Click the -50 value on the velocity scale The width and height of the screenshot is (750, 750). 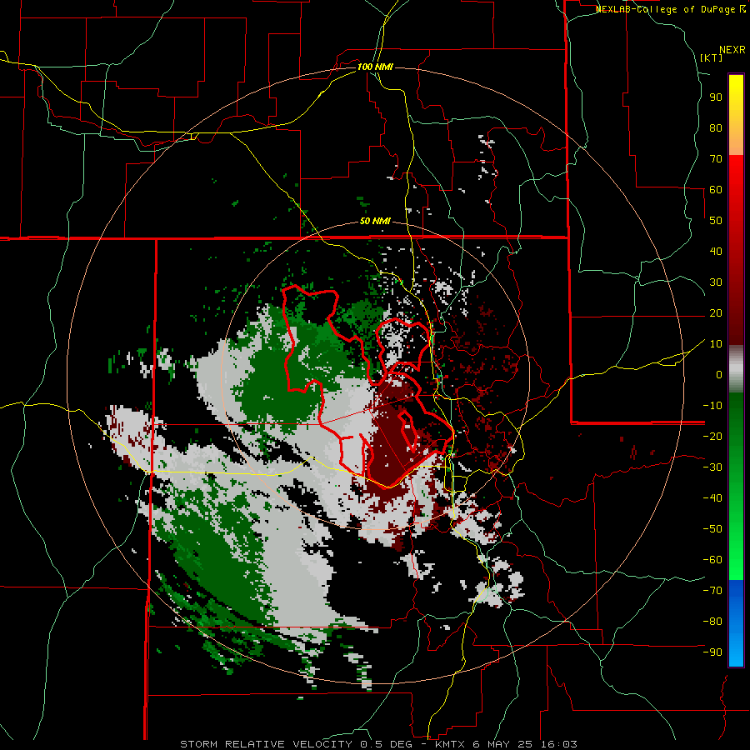[712, 529]
